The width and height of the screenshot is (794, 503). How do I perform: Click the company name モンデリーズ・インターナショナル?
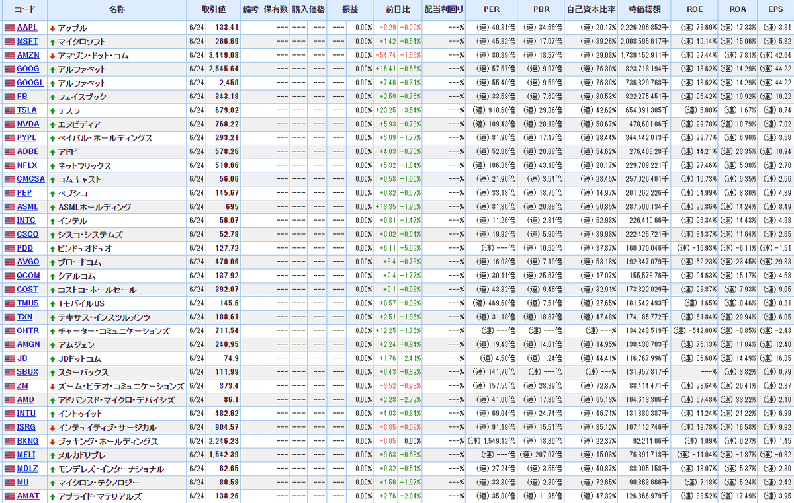tap(110, 469)
